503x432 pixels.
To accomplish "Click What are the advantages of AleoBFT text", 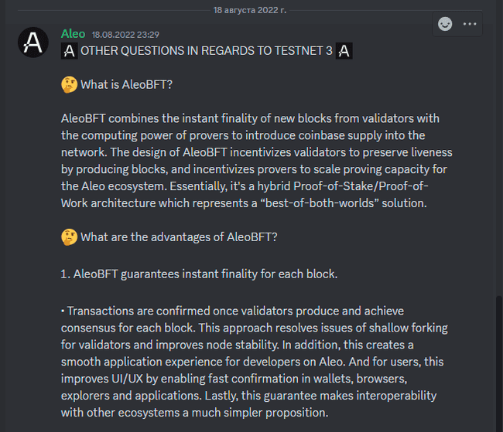I will 179,237.
